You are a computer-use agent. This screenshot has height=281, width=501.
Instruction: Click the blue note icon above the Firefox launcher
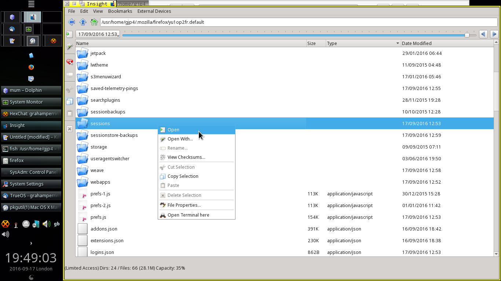click(31, 55)
